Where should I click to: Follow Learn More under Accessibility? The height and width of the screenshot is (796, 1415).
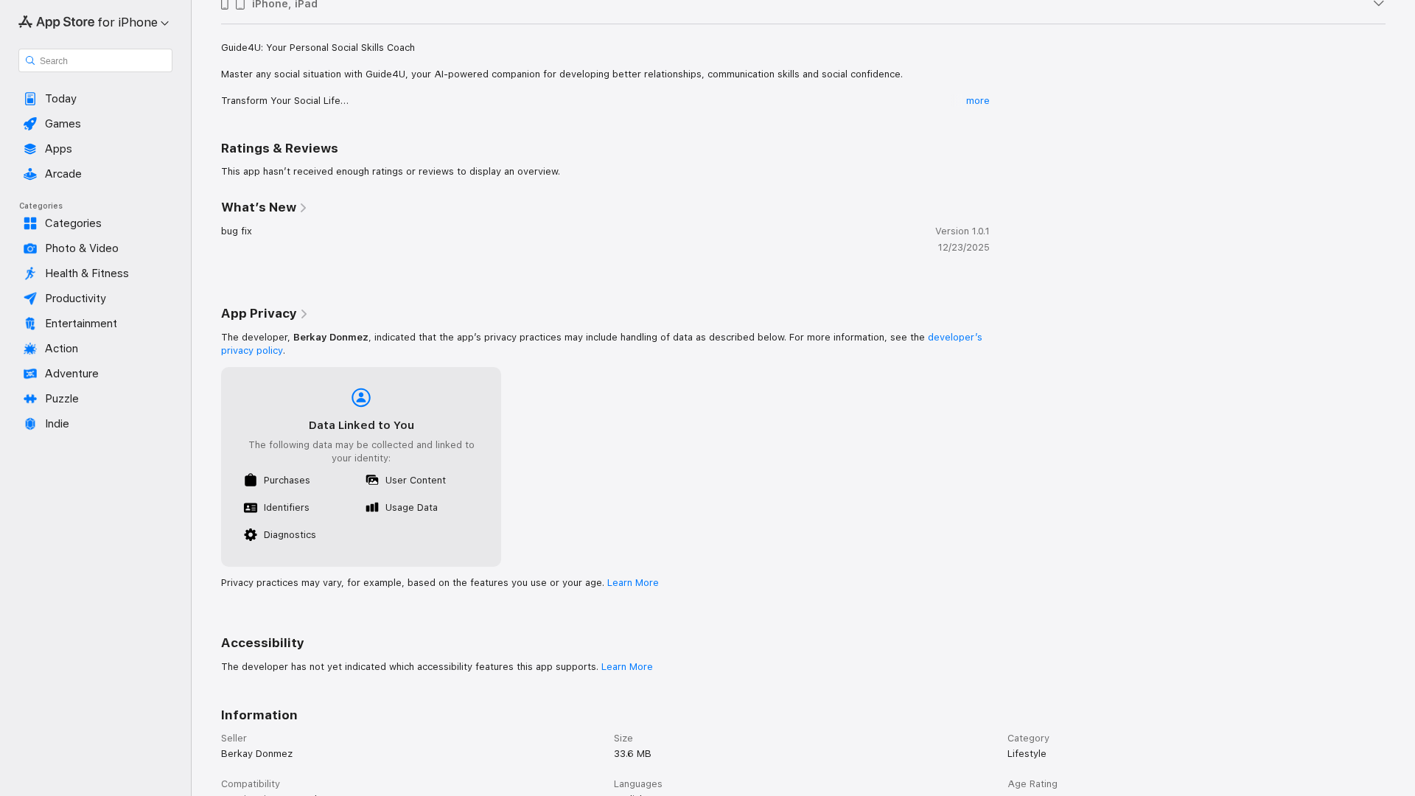[x=626, y=667]
